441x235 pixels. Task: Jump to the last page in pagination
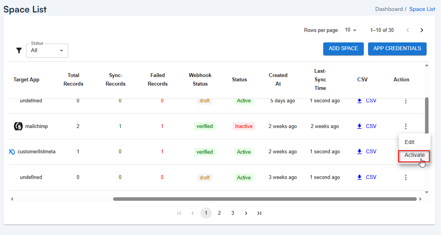point(259,213)
